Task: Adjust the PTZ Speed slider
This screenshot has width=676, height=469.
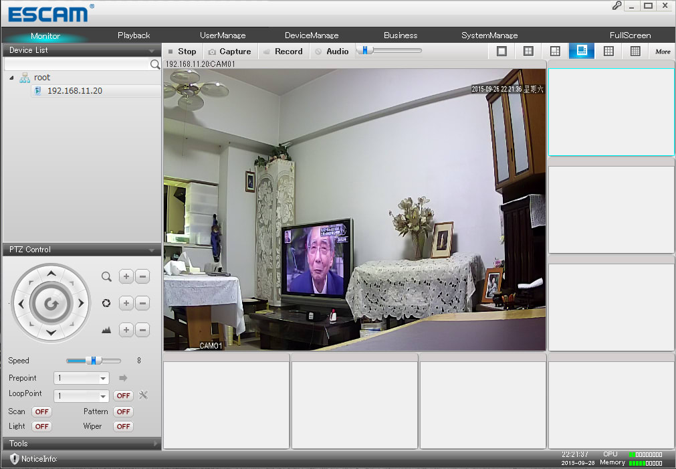Action: pos(94,361)
